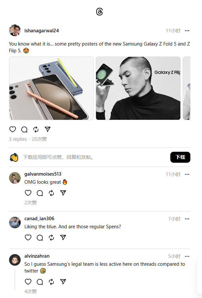This screenshot has width=202, height=298.
Task: Open the Galaxy Z Fold 5 poster image
Action: tap(51, 88)
